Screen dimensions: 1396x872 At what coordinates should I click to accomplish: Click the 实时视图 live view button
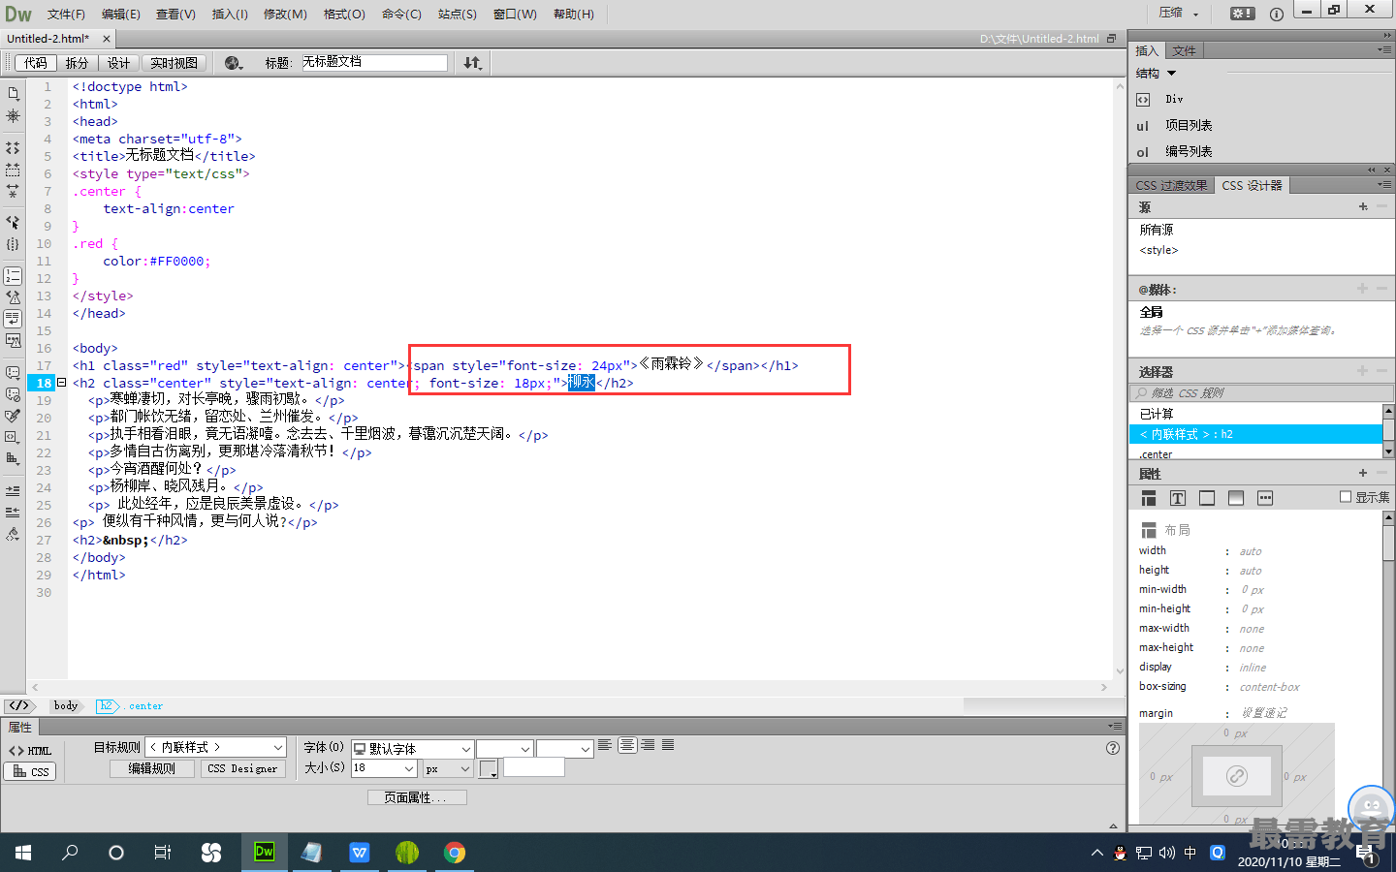(x=174, y=63)
